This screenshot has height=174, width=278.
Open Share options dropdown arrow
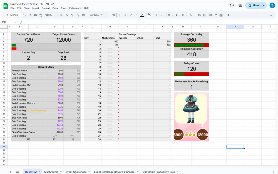click(x=264, y=6)
